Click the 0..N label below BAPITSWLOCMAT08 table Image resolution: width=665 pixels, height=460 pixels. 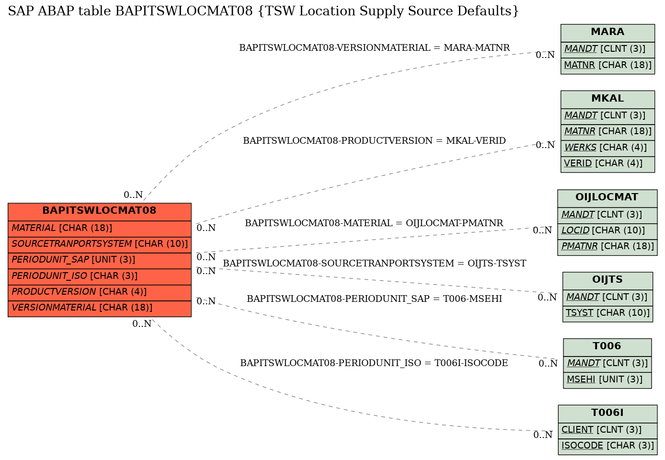[142, 324]
